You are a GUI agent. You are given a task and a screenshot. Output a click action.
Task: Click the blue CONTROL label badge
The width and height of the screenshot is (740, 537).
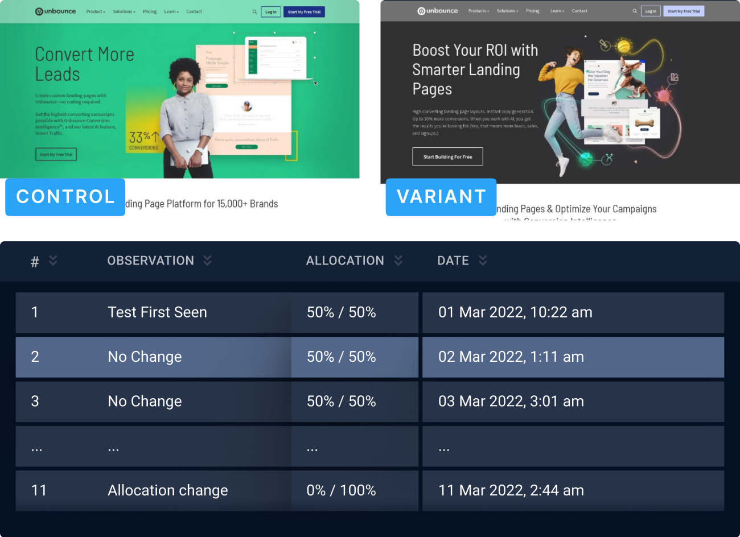tap(65, 197)
